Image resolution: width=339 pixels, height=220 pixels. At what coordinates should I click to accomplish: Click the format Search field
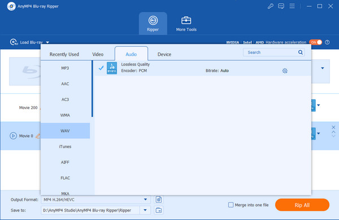[273, 53]
